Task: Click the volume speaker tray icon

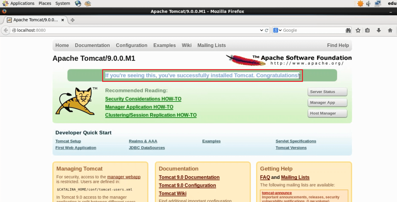Action: (369, 4)
